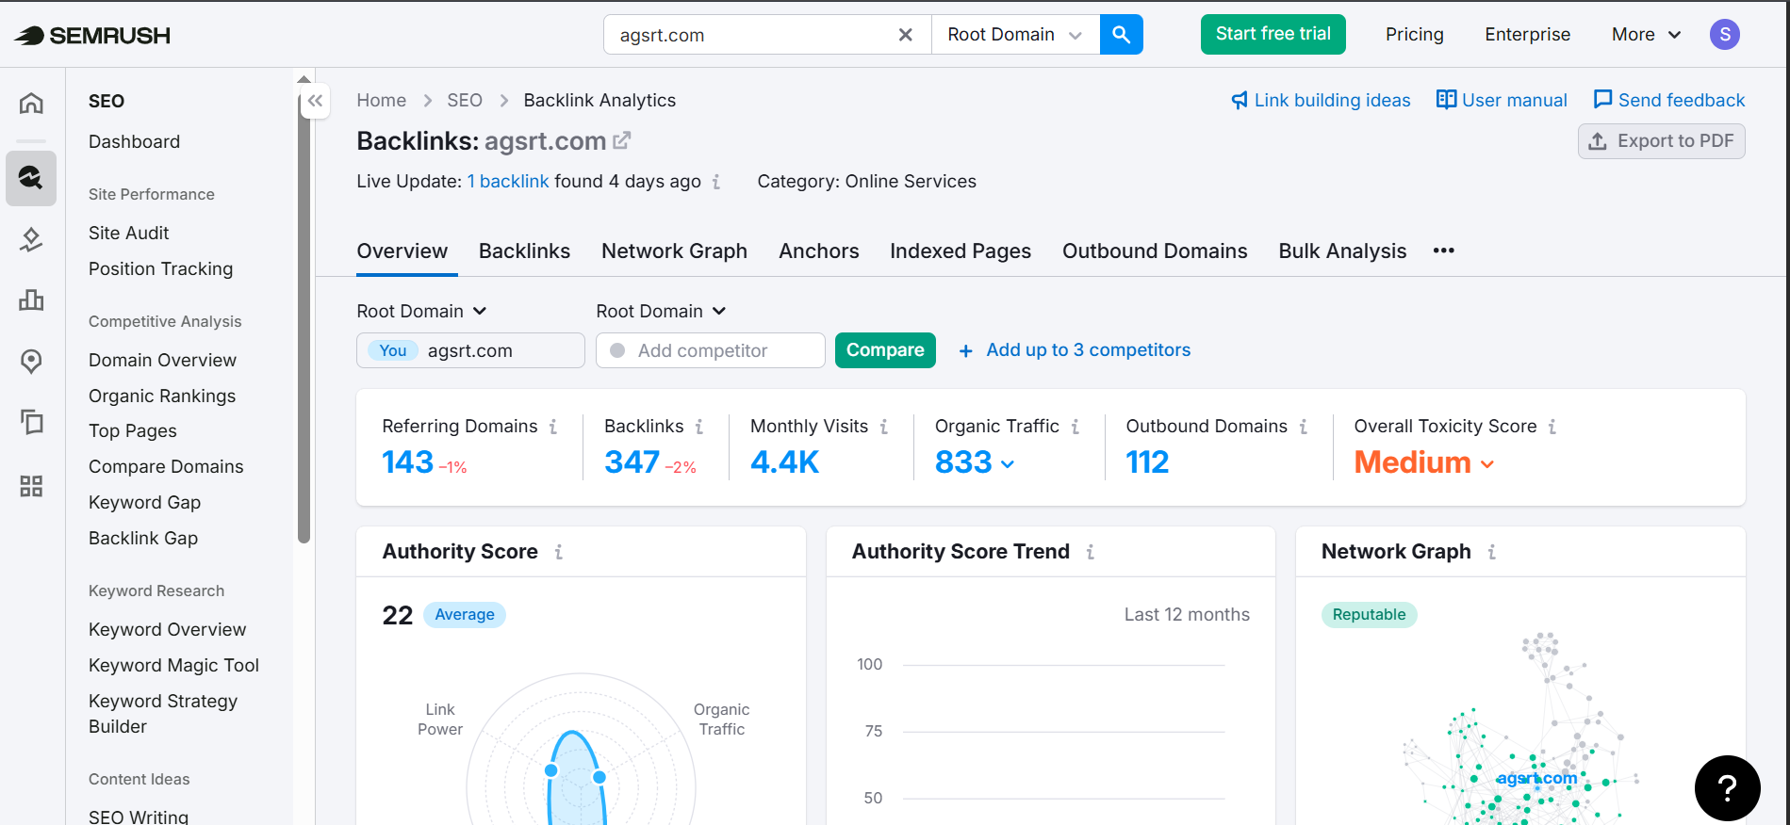Open agsrt.com external link icon
This screenshot has height=825, width=1790.
point(621,141)
